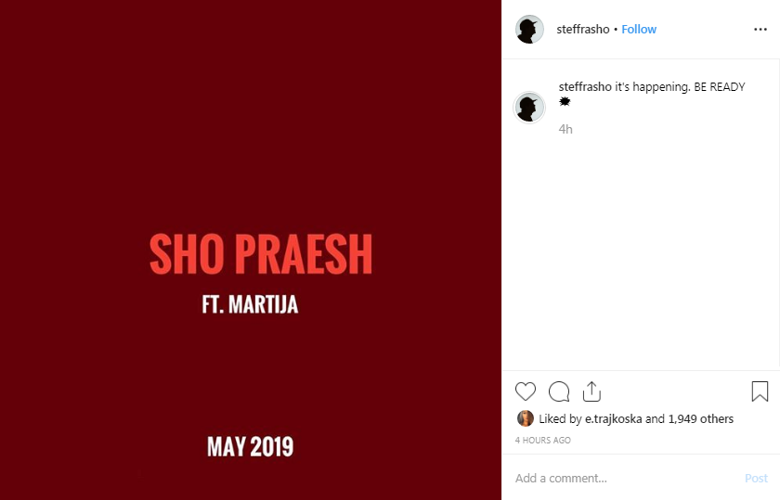
Task: Click the collision emoji in caption
Action: 565,101
